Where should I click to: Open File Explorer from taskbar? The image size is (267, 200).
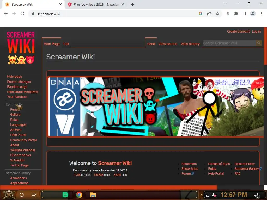coord(93,195)
